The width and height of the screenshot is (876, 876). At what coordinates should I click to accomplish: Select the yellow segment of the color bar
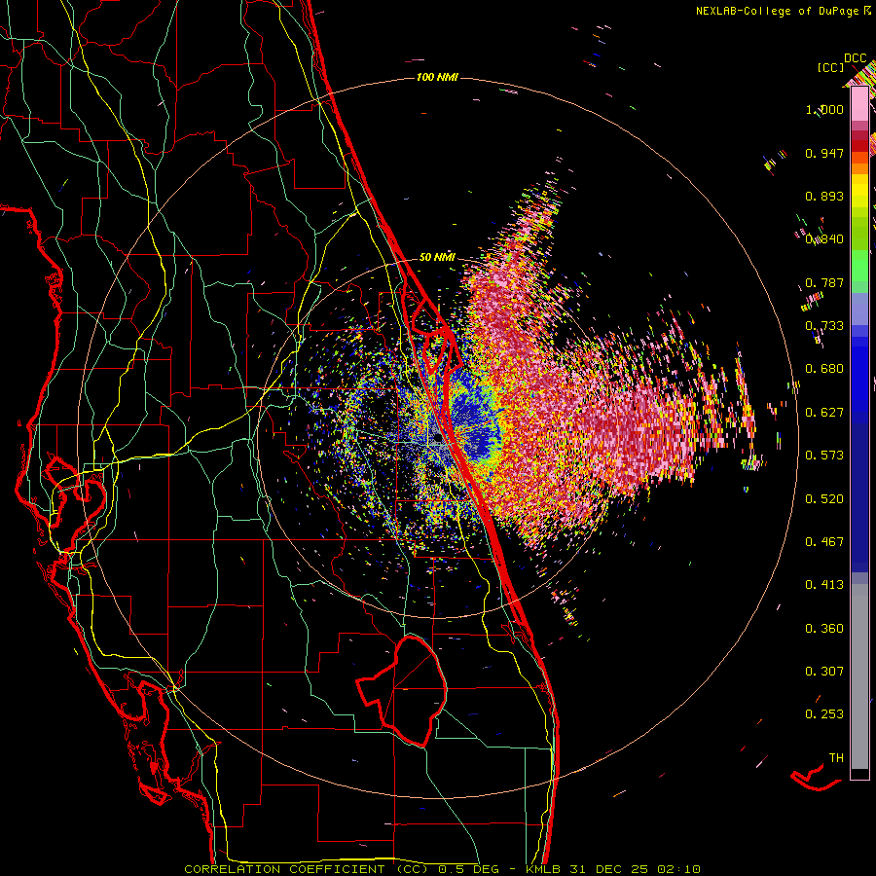coord(859,191)
